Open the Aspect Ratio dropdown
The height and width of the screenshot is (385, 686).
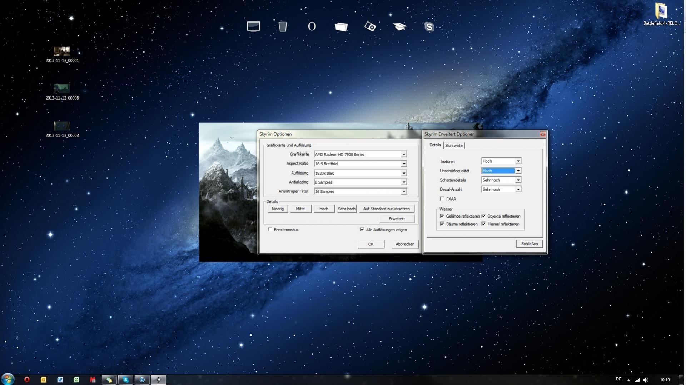pyautogui.click(x=360, y=164)
